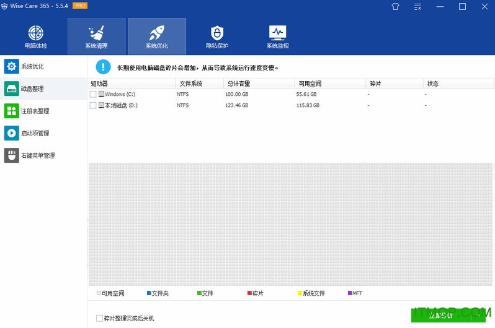Open 注册表整理 registry defrag sidebar item
Viewport: 495px width, 328px height.
coord(43,111)
